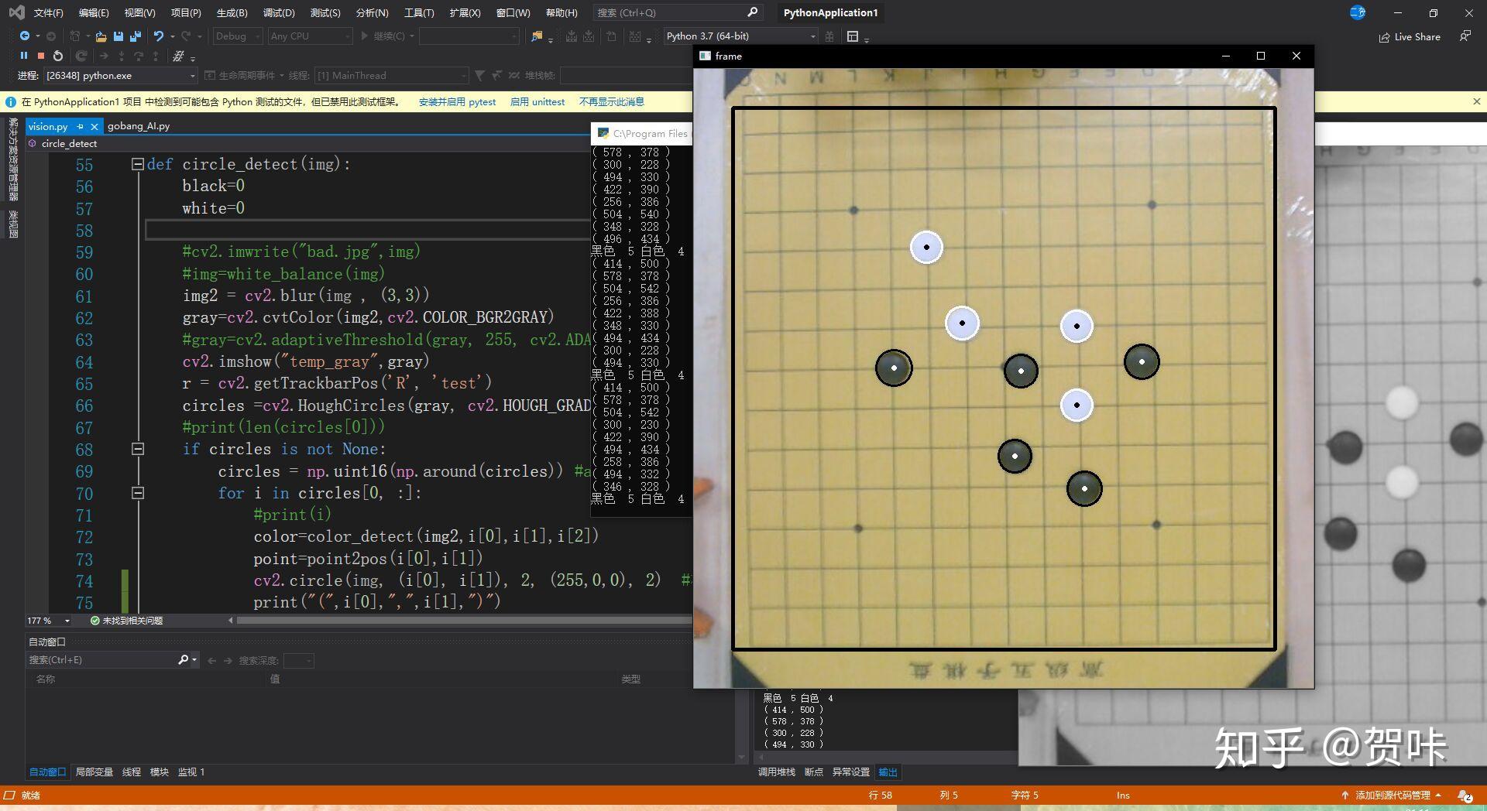This screenshot has width=1487, height=811.
Task: Click the 不再显示此消息 link
Action: [611, 102]
